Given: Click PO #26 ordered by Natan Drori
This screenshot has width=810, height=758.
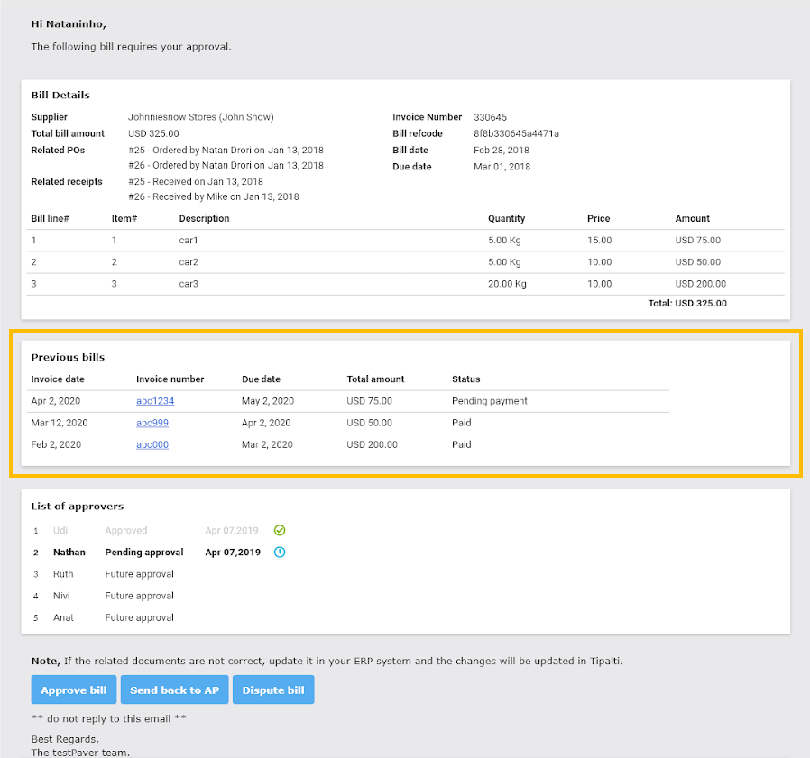Looking at the screenshot, I should (226, 165).
